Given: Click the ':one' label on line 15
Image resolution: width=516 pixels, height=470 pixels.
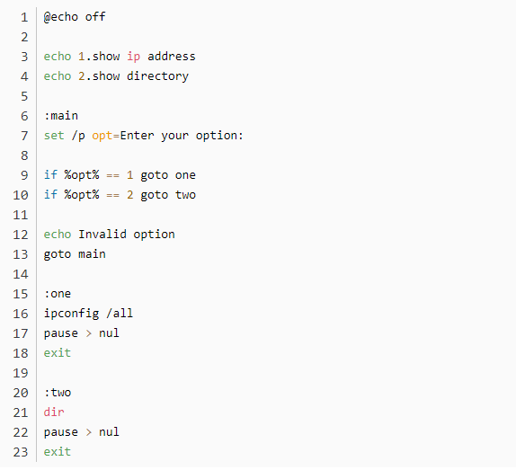Looking at the screenshot, I should point(58,294).
